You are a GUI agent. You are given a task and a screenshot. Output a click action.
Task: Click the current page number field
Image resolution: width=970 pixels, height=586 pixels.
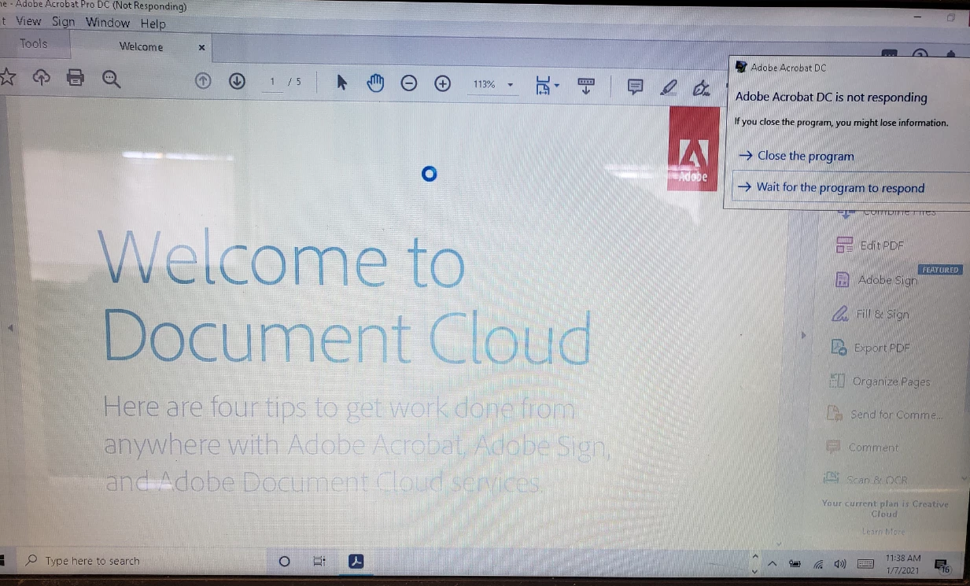(x=272, y=82)
